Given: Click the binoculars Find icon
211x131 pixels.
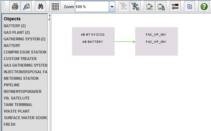Looking at the screenshot, I should click(x=40, y=7).
